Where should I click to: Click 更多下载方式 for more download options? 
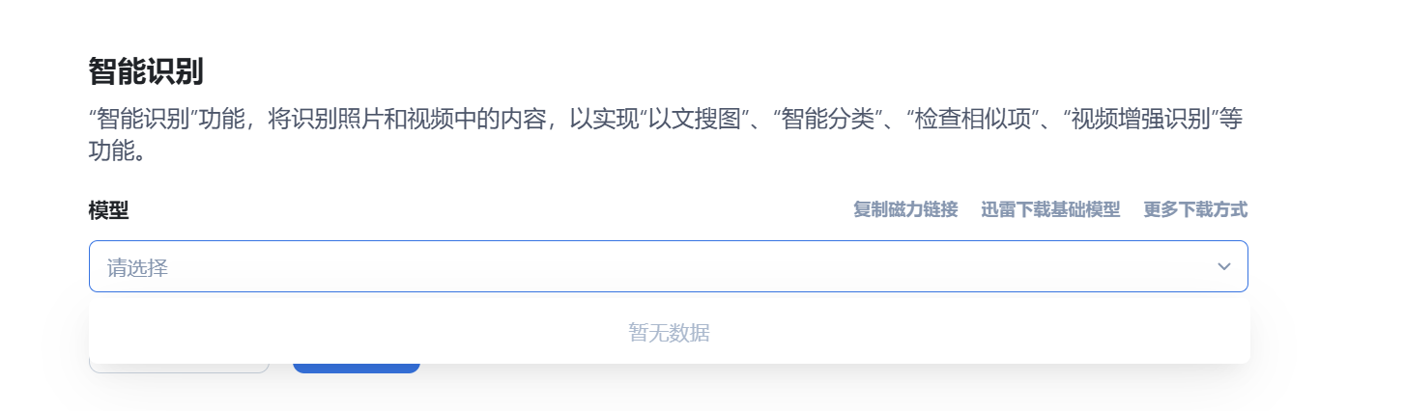1195,209
